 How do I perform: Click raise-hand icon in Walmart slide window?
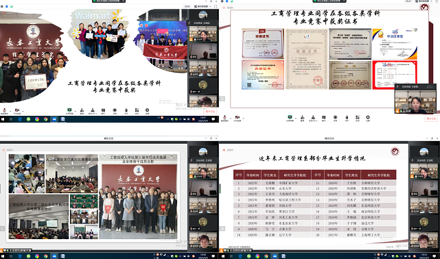pyautogui.click(x=126, y=111)
